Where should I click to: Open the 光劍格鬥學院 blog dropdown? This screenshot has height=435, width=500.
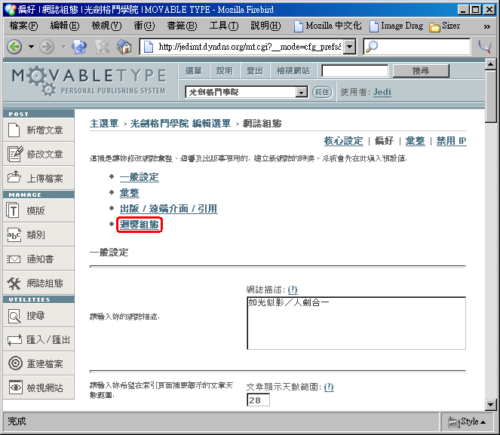(x=246, y=92)
